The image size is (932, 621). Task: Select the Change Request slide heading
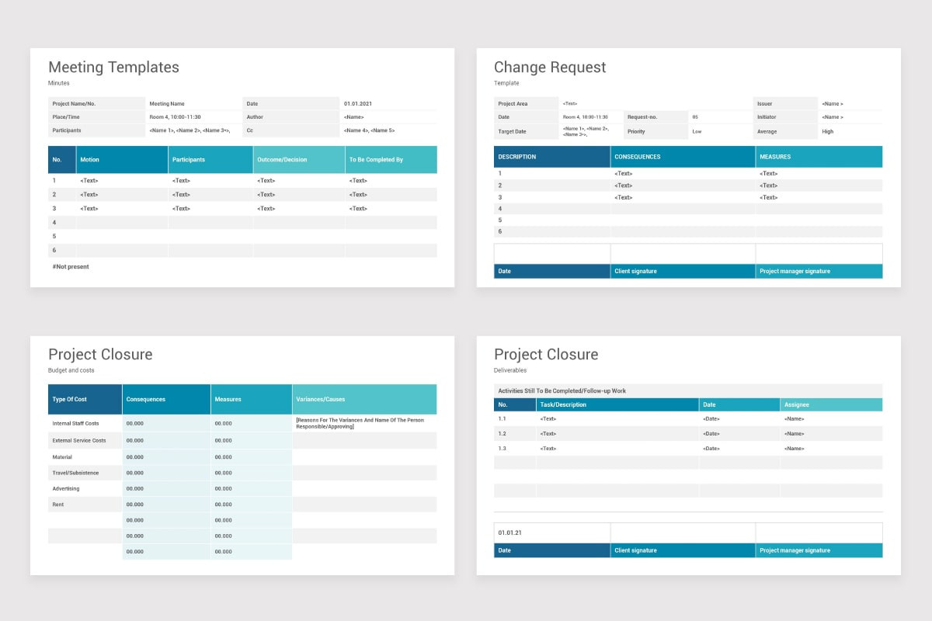click(x=550, y=68)
